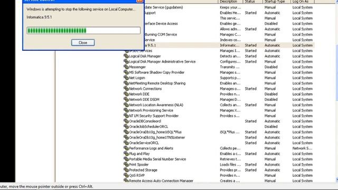
Task: Select the OracleJobSchedulerORCL service name
Action: (148, 127)
